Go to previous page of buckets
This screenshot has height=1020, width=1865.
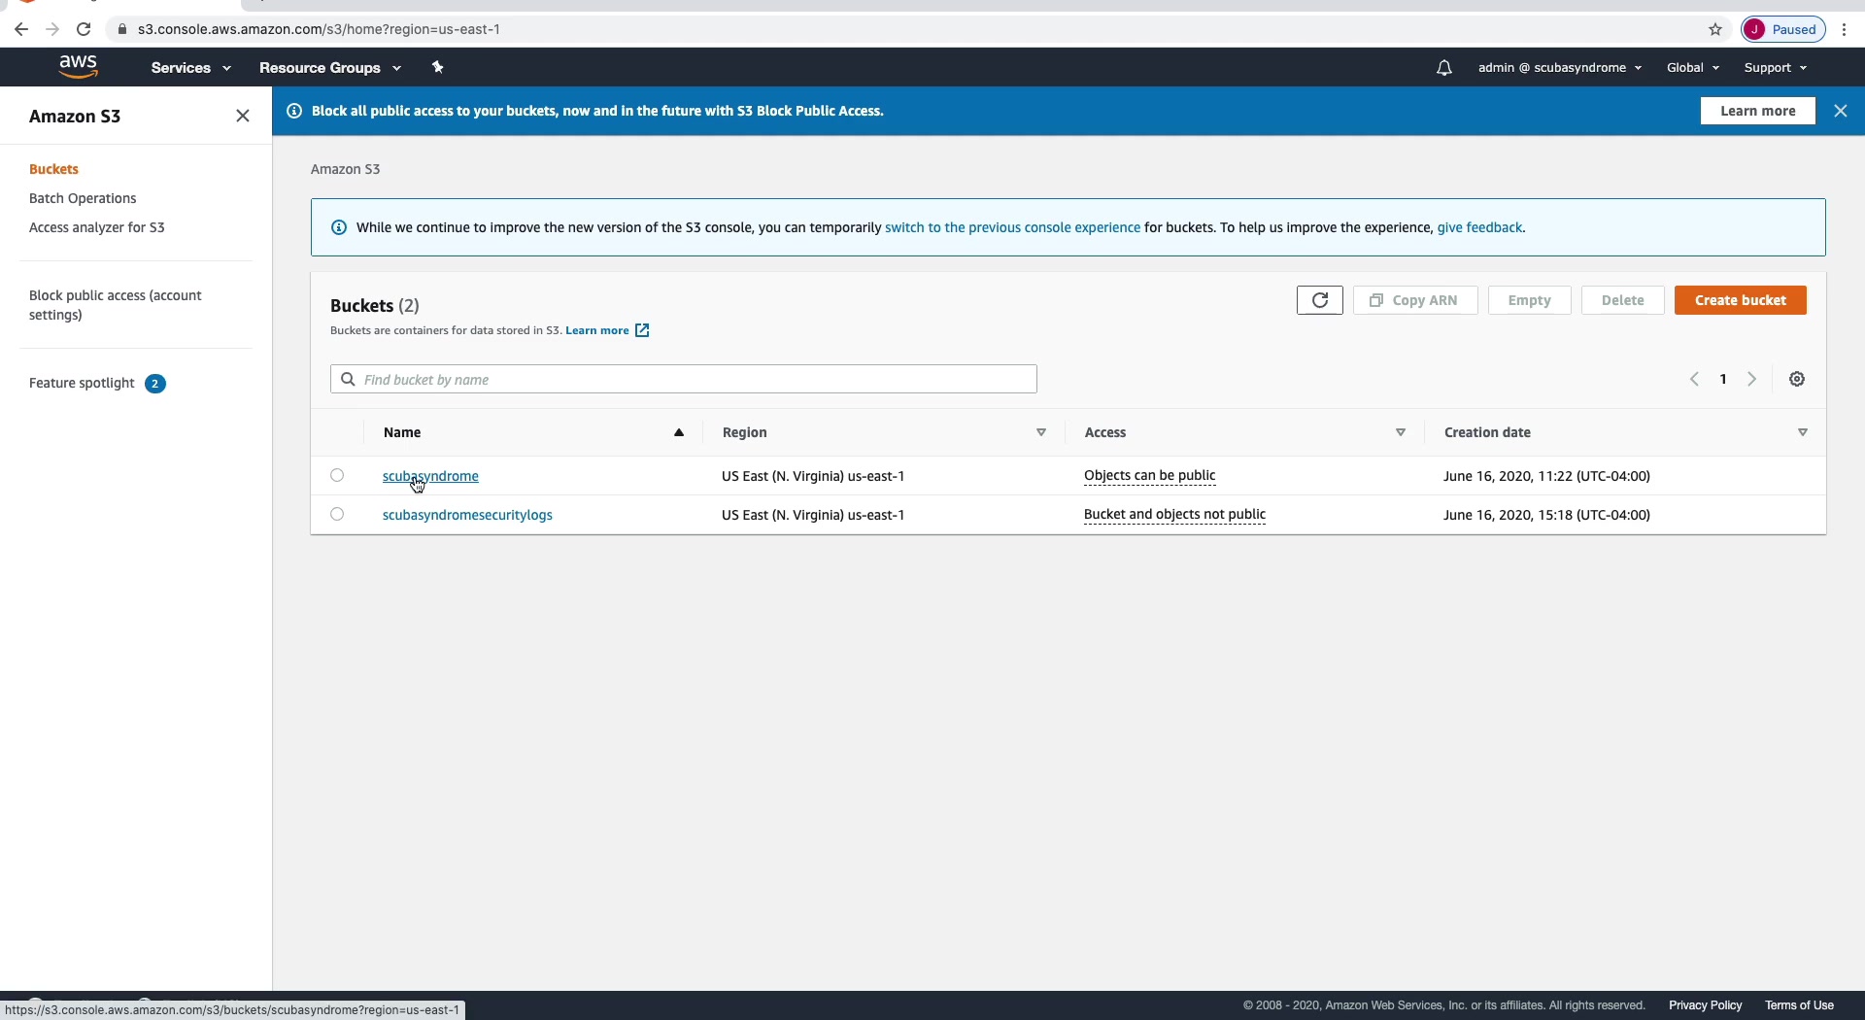[x=1695, y=379]
